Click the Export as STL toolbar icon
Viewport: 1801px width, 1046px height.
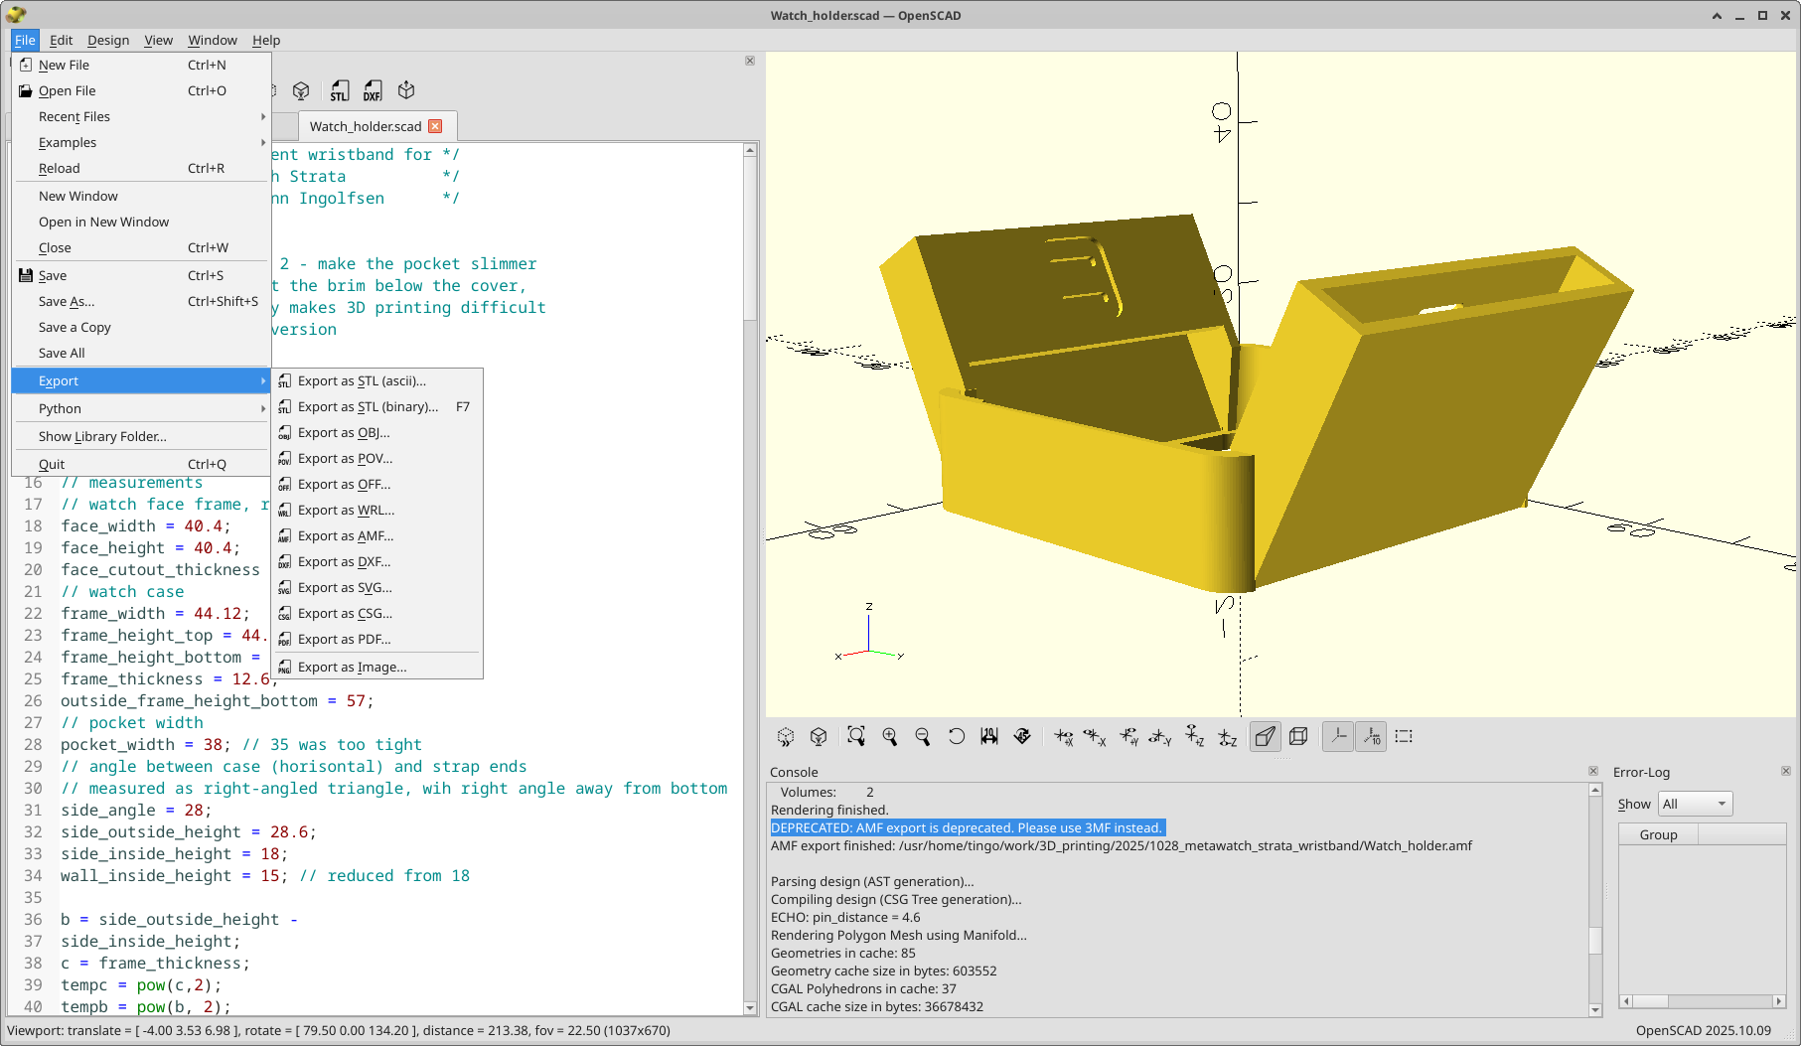coord(340,91)
